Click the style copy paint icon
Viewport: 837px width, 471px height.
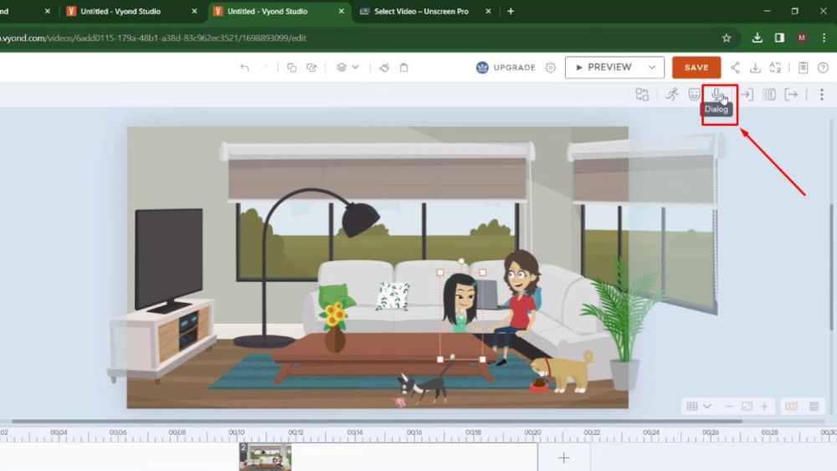point(384,68)
